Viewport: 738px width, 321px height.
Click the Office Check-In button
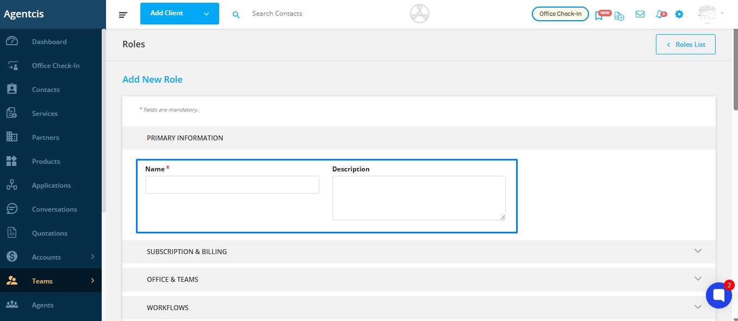coord(560,14)
